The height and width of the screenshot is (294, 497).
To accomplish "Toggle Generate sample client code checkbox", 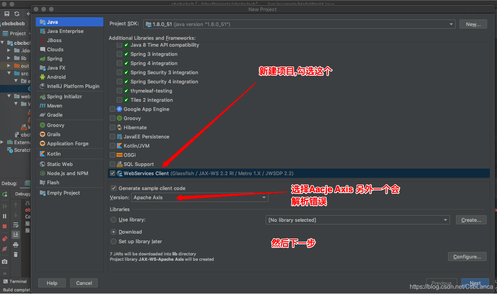I will pos(114,188).
